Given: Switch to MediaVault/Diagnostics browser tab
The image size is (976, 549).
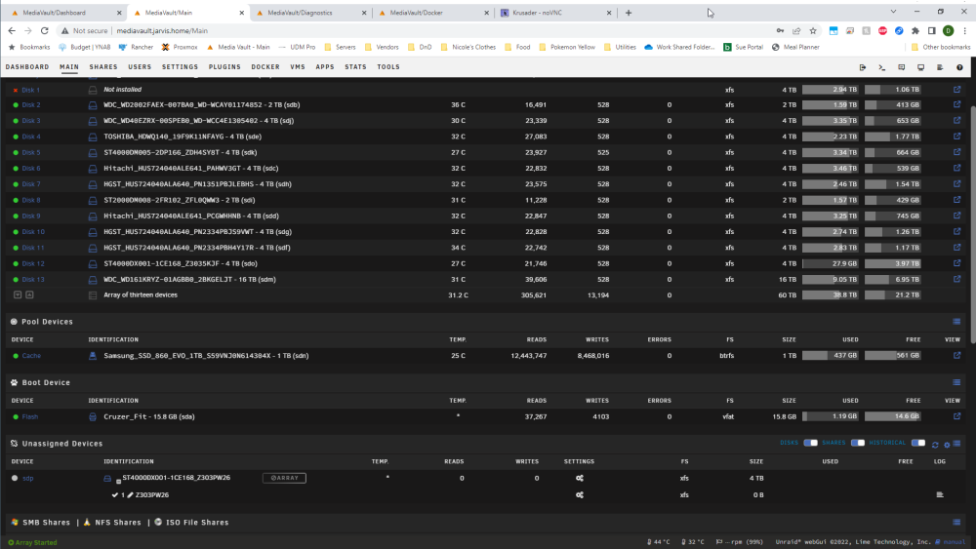Looking at the screenshot, I should [x=311, y=13].
